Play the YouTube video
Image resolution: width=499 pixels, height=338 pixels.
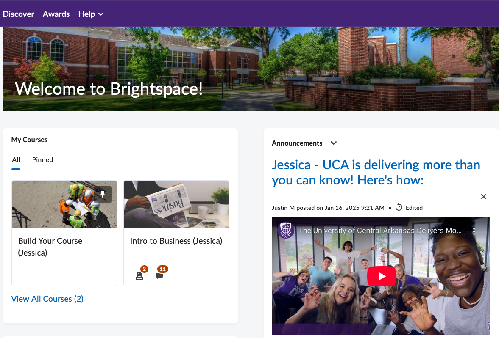pos(381,276)
